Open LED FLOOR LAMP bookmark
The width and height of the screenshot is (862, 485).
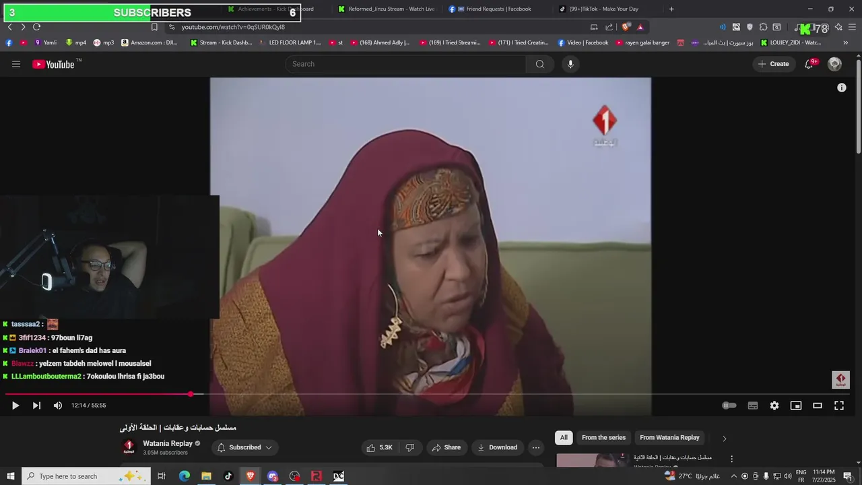click(x=290, y=42)
